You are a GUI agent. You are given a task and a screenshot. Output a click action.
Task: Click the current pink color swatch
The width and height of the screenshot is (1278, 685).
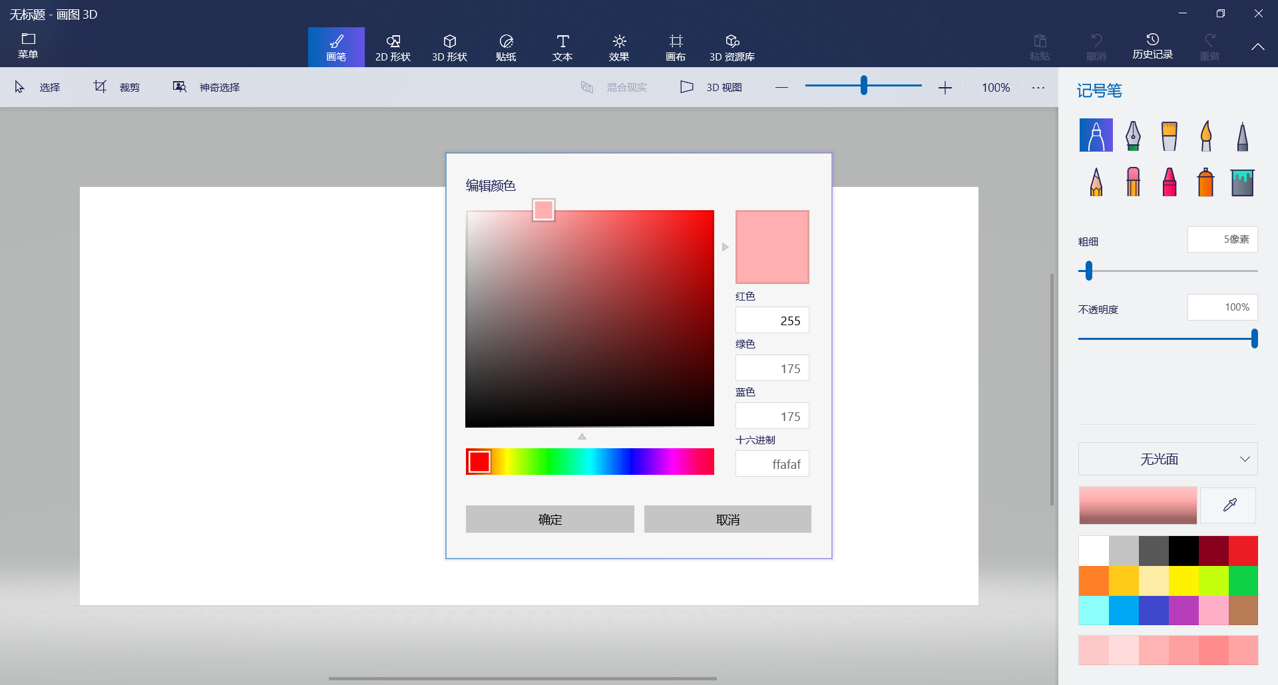[x=1138, y=505]
